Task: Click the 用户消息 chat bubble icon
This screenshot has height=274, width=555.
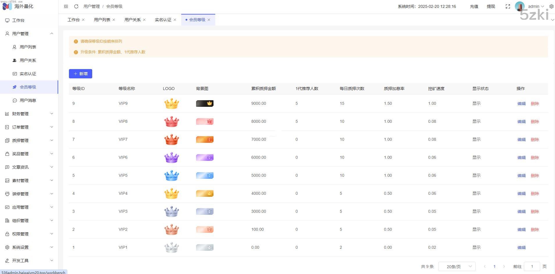Action: [x=15, y=100]
